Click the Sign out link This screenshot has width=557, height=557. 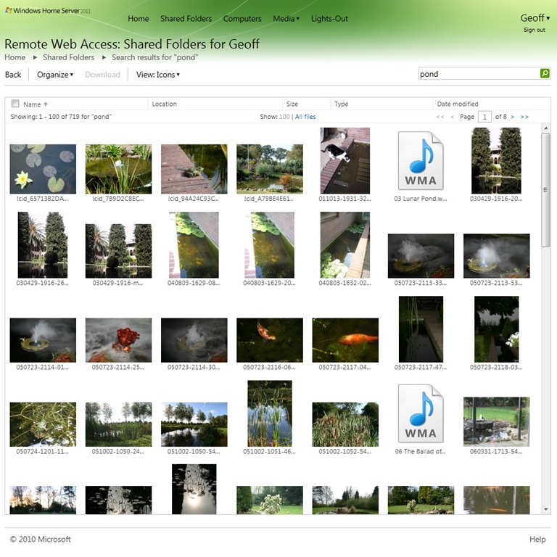534,30
